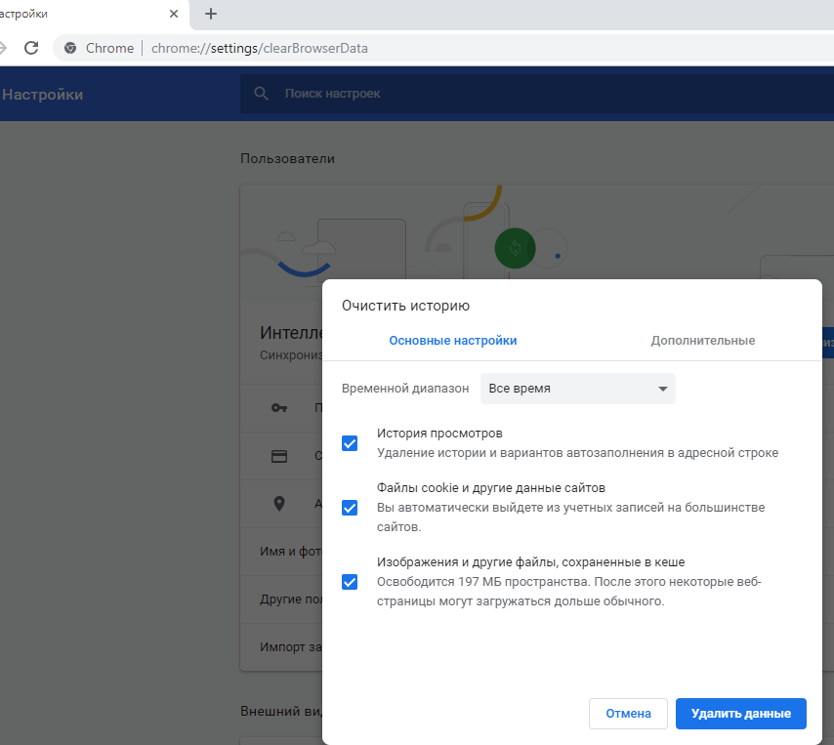Click the 'Внешний ви' section heading
The width and height of the screenshot is (834, 745).
[281, 711]
